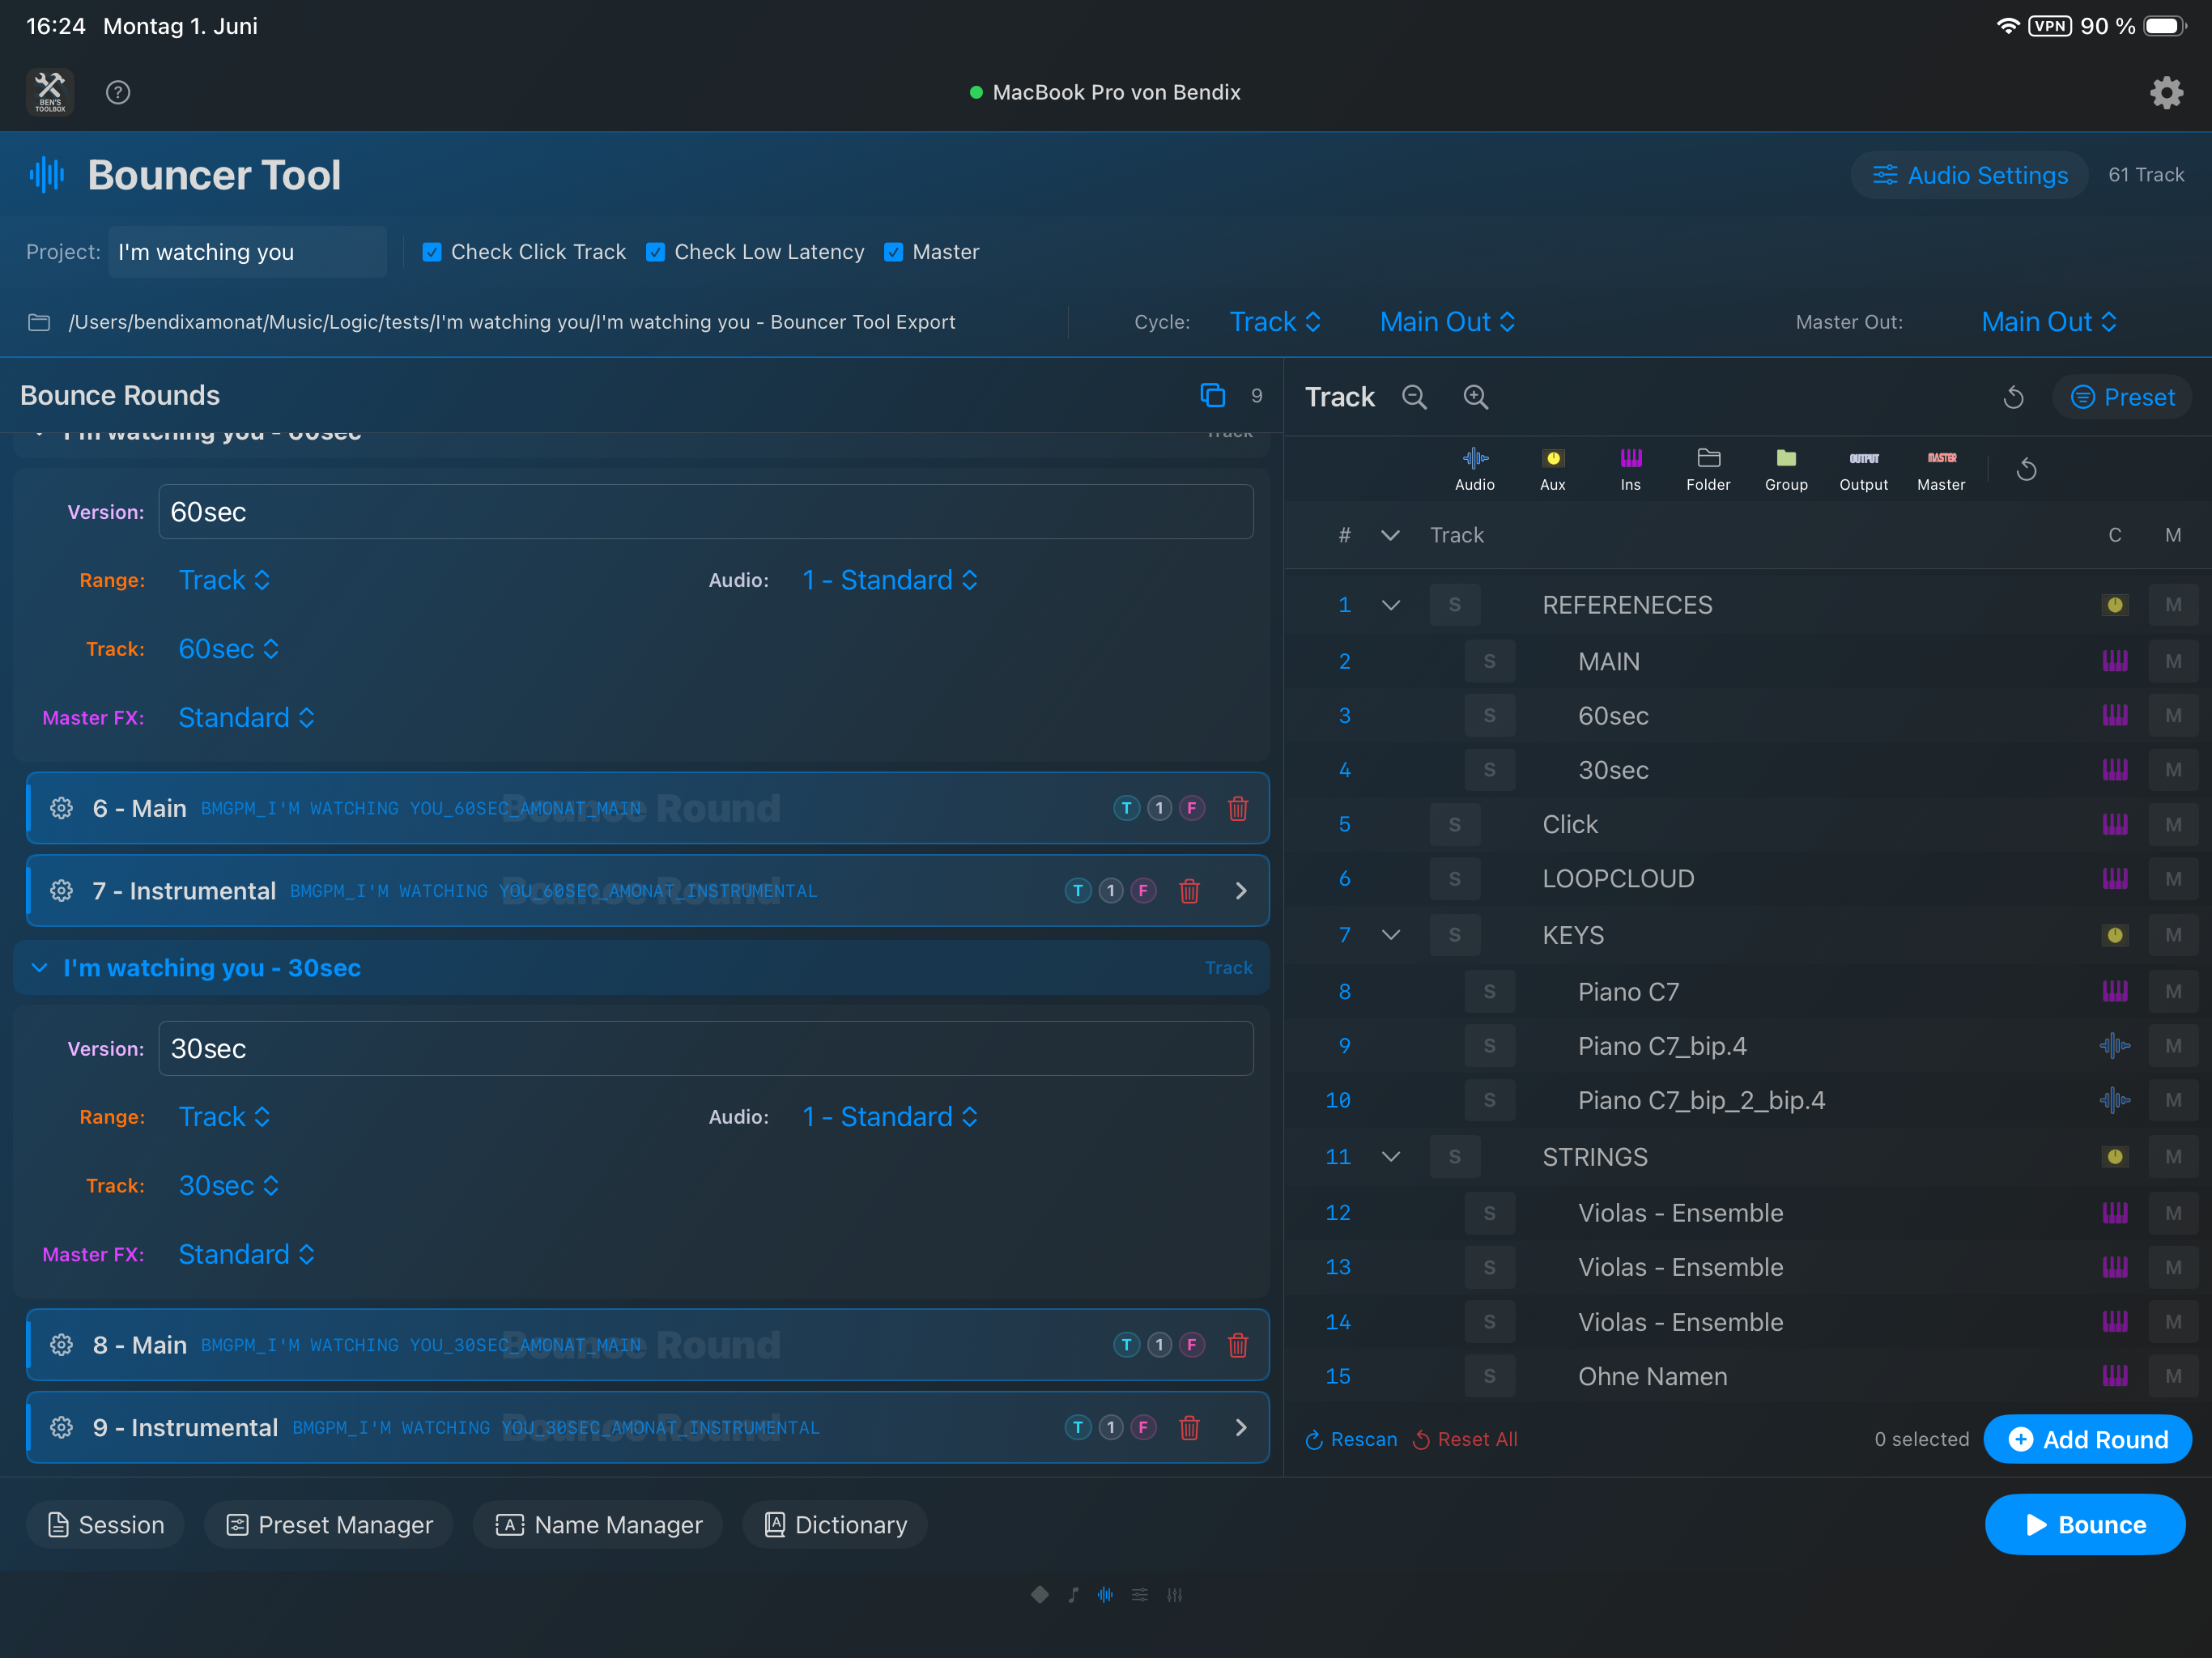Switch to the music note tool icon
Screen dimensions: 2212x1658
tap(1073, 1595)
